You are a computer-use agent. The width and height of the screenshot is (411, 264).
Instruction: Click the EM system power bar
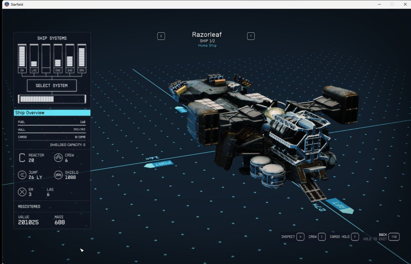(22, 58)
